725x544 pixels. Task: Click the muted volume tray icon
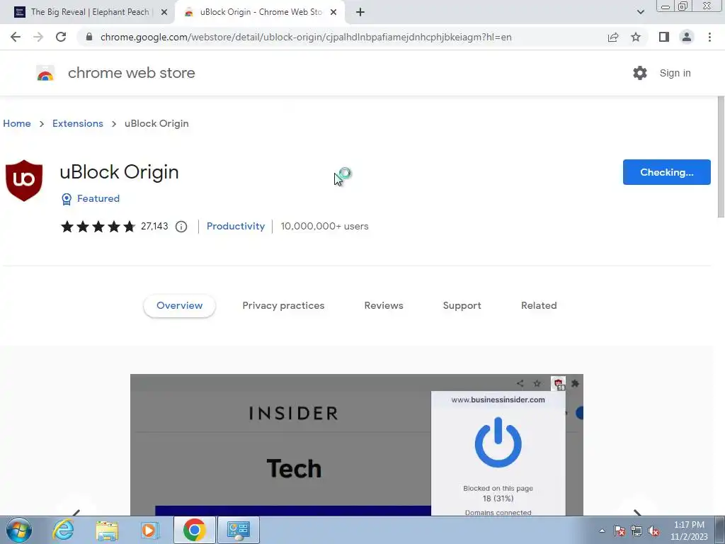click(x=653, y=531)
